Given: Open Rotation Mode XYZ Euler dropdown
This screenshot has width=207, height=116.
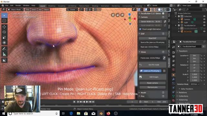Looking at the screenshot, I should click(x=195, y=84).
